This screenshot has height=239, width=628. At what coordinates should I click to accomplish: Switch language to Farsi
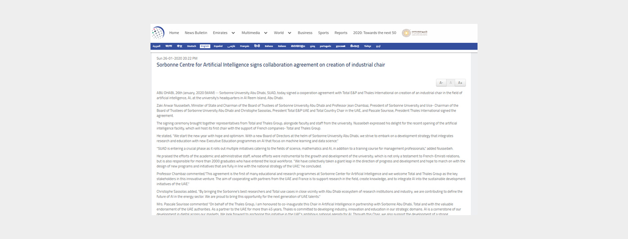click(x=231, y=46)
